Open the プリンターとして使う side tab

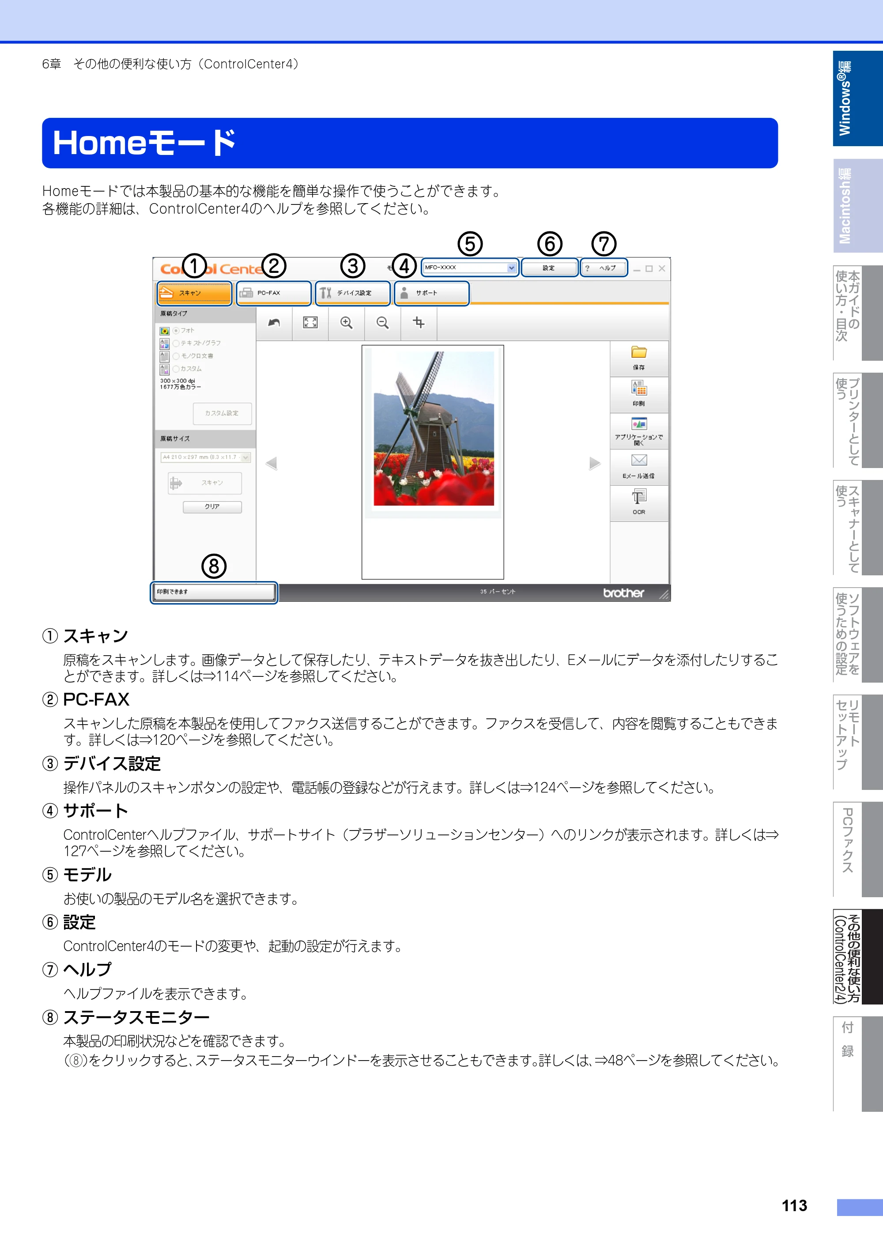click(x=857, y=420)
